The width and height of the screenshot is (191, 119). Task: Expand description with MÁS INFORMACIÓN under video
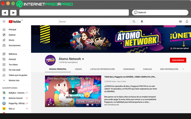click(x=111, y=105)
